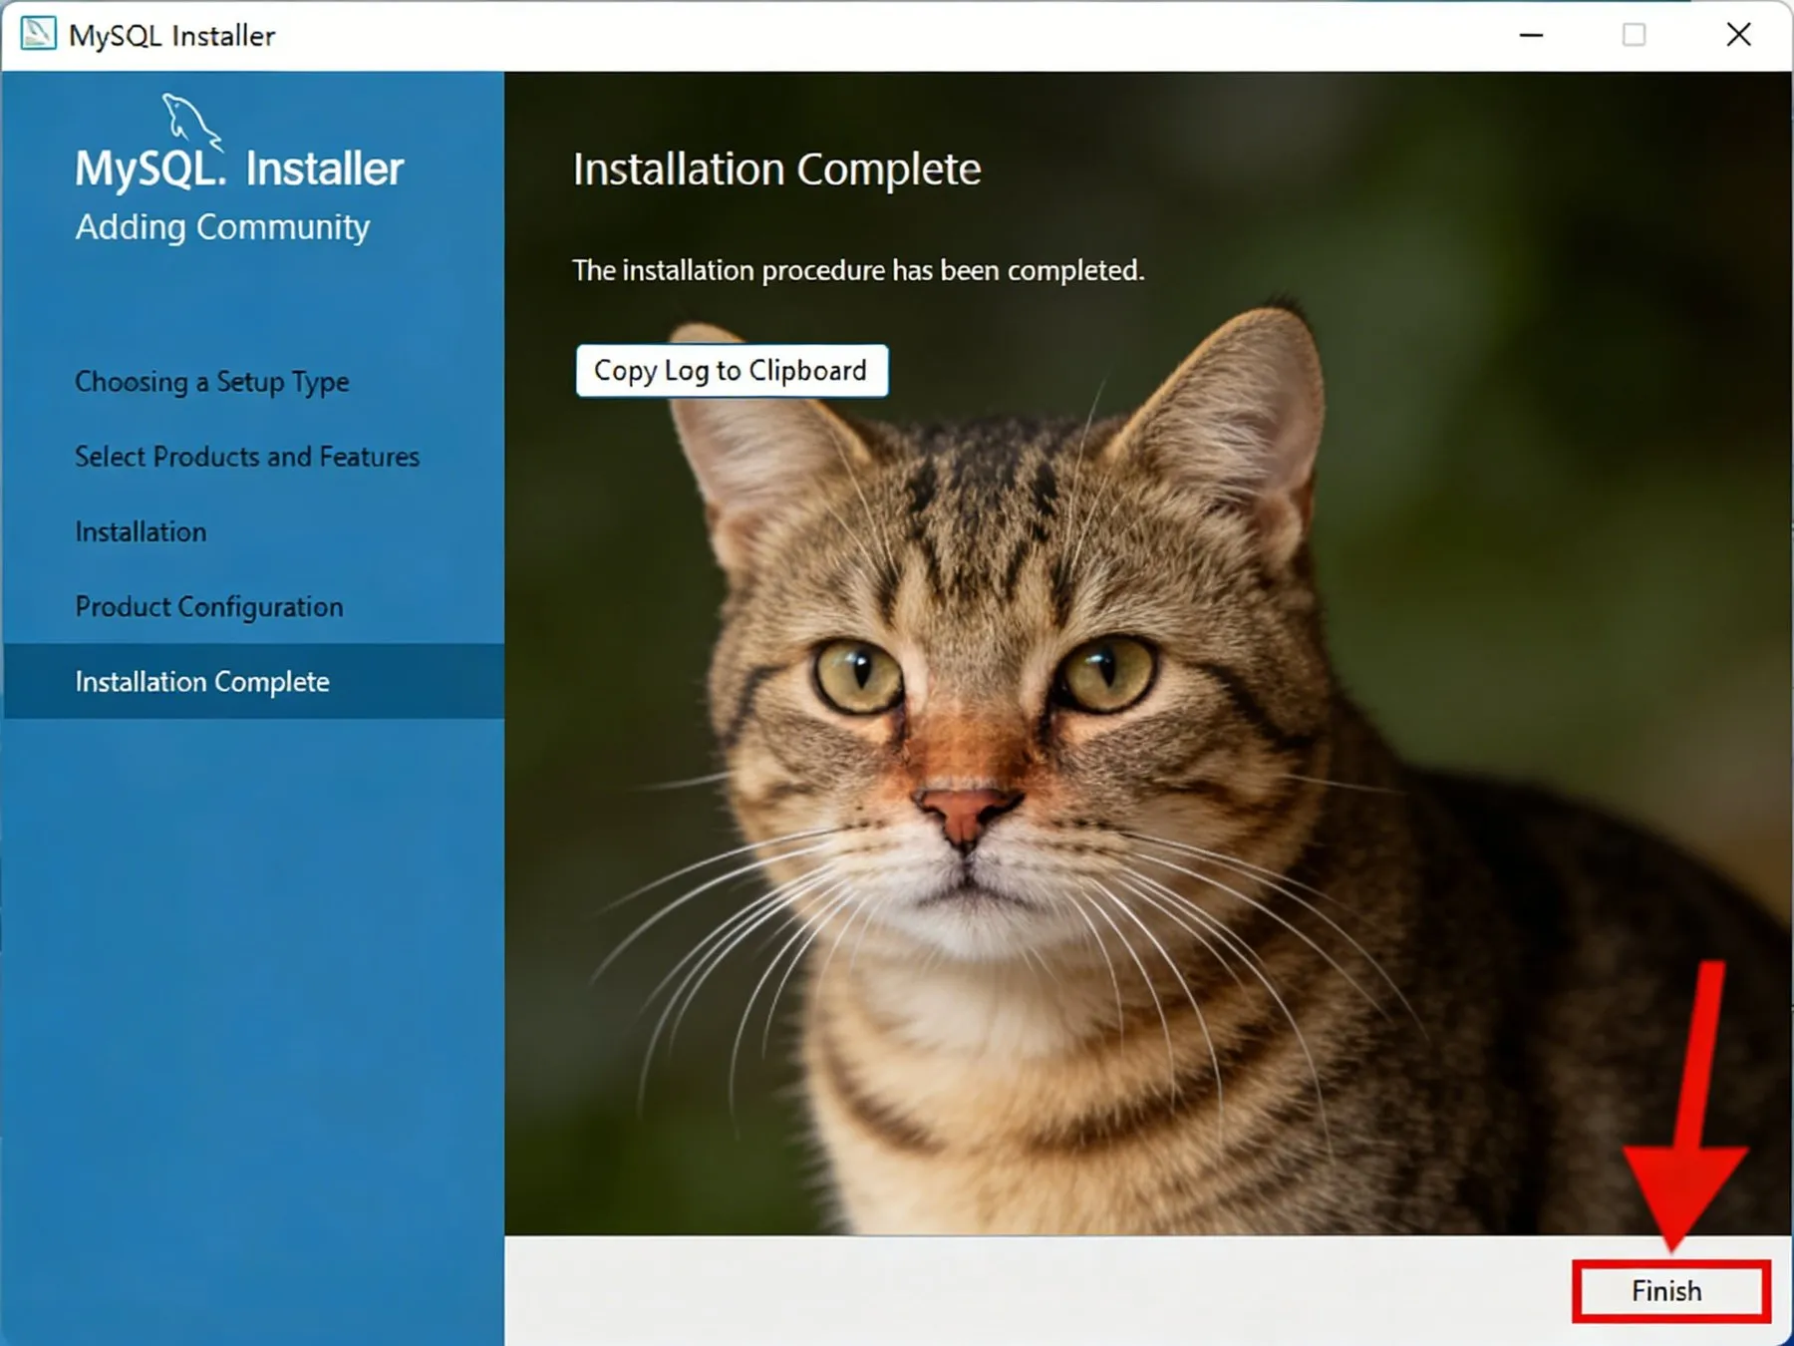Screen dimensions: 1794x1346
Task: Go to the Installation step in sidebar
Action: 141,531
